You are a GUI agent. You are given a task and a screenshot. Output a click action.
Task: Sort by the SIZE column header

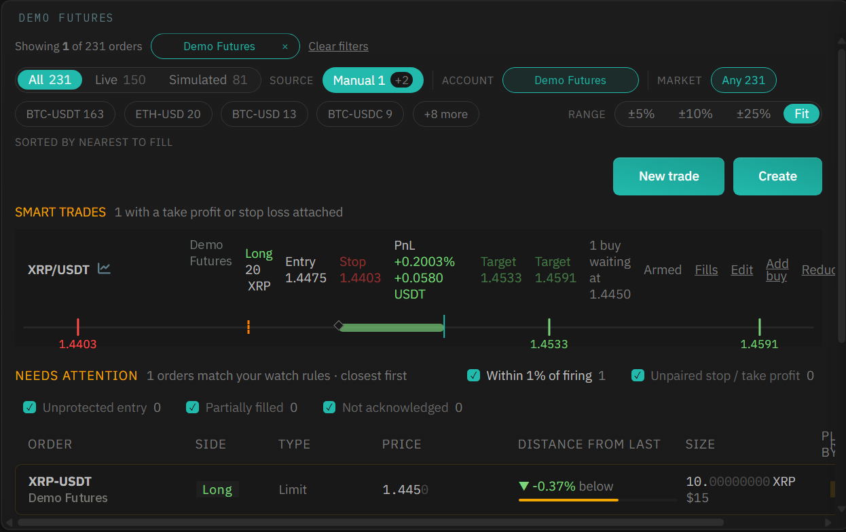point(700,444)
